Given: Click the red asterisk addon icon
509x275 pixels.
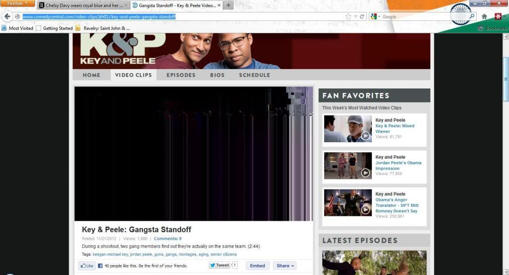Looking at the screenshot, I should 498,16.
